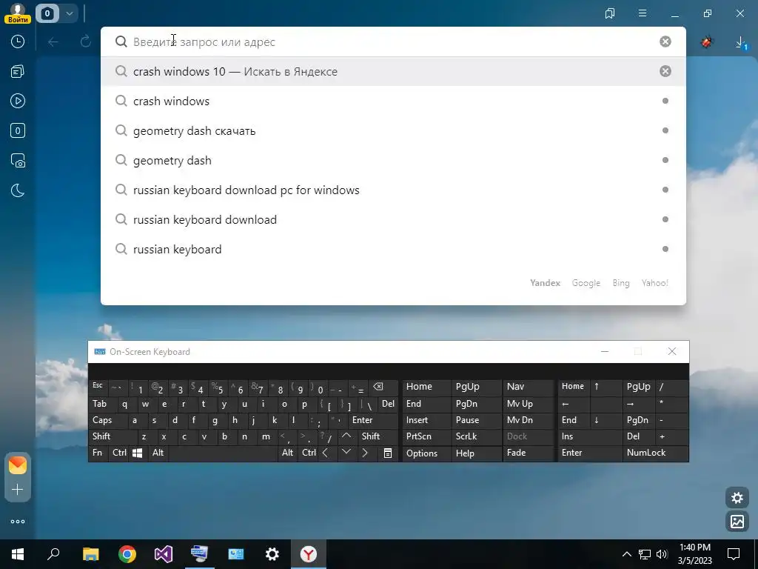The width and height of the screenshot is (758, 569).
Task: Expand hidden system tray icons
Action: coord(626,554)
